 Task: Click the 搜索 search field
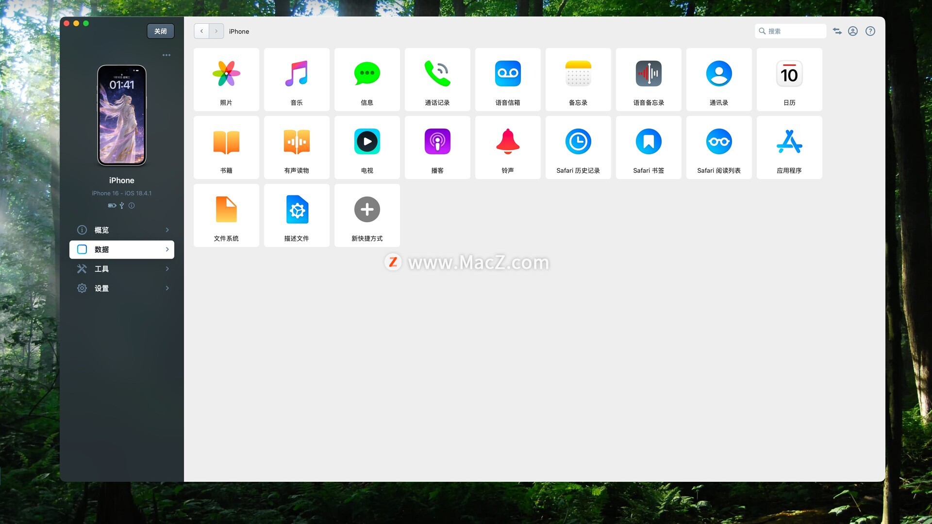[x=791, y=31]
